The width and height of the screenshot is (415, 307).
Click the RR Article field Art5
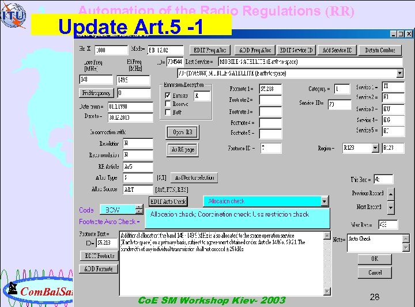[138, 166]
